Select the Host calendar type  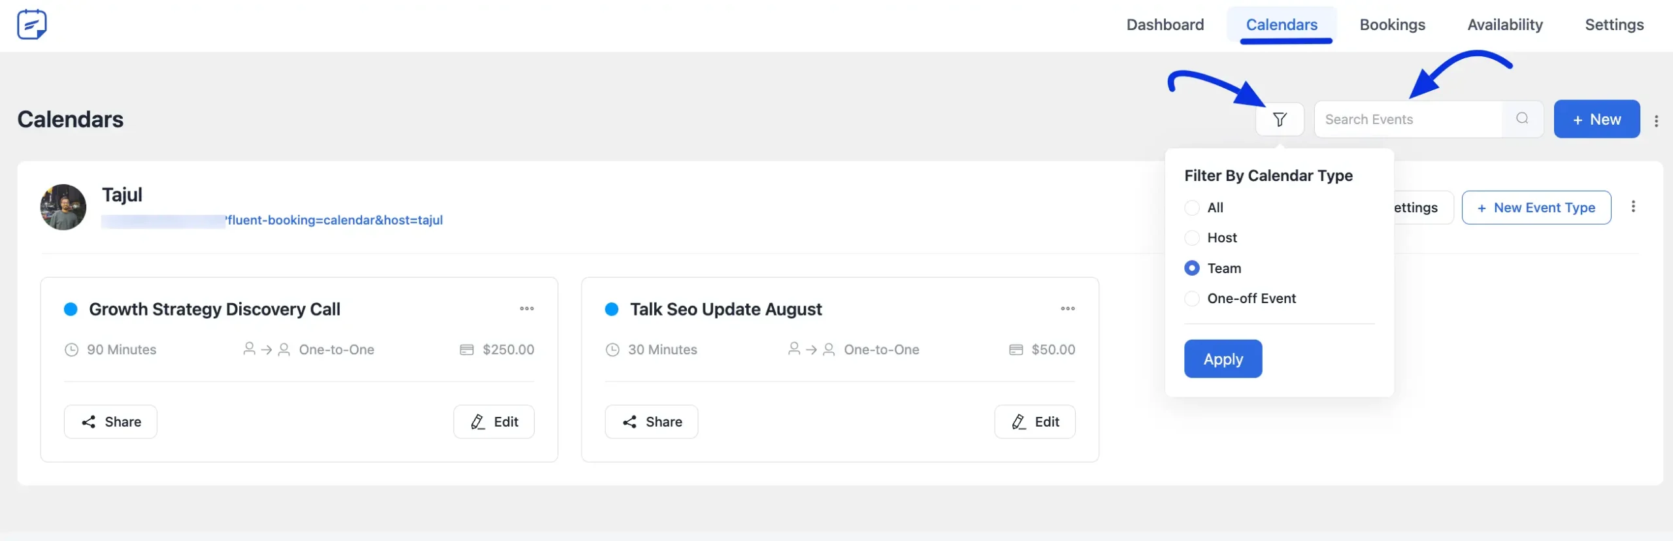[1192, 237]
